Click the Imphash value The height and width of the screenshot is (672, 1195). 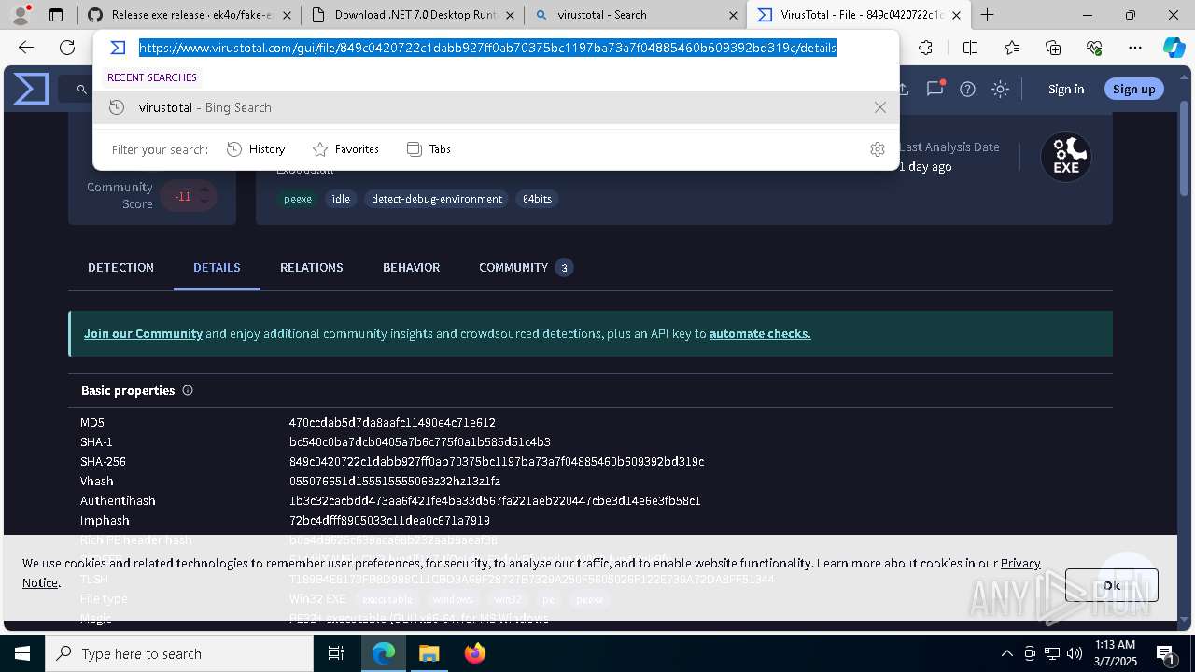point(389,521)
